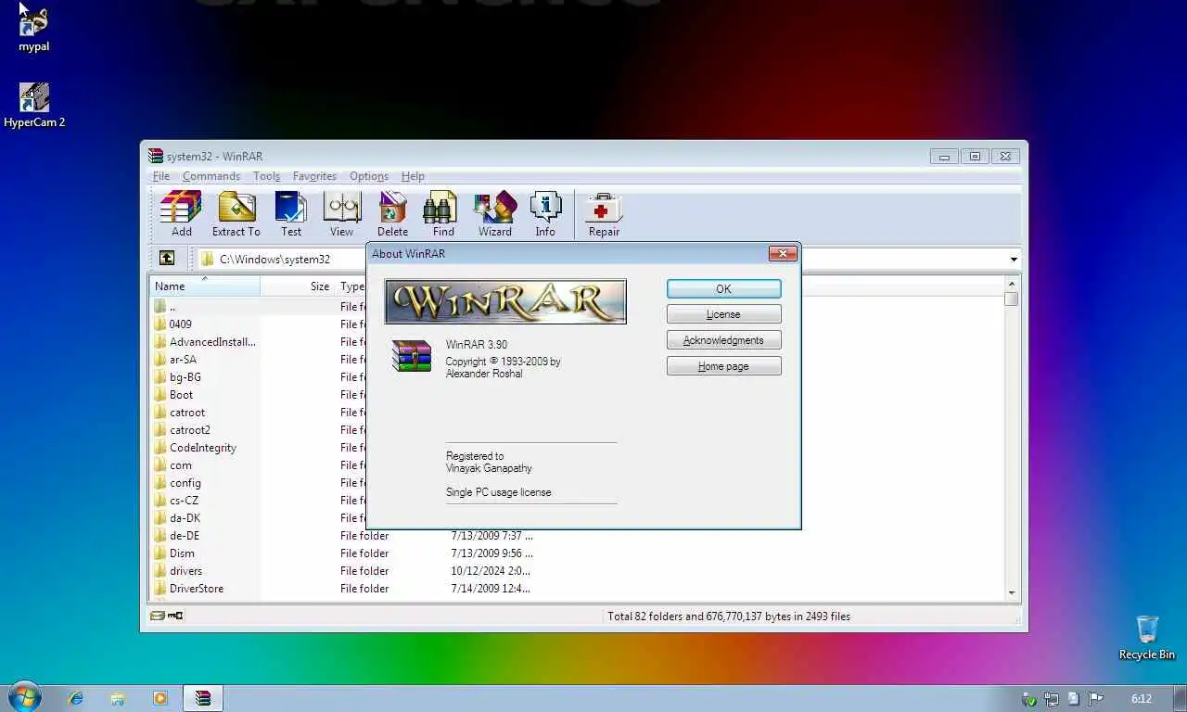Open the Favorites menu
The image size is (1187, 712).
(x=314, y=176)
